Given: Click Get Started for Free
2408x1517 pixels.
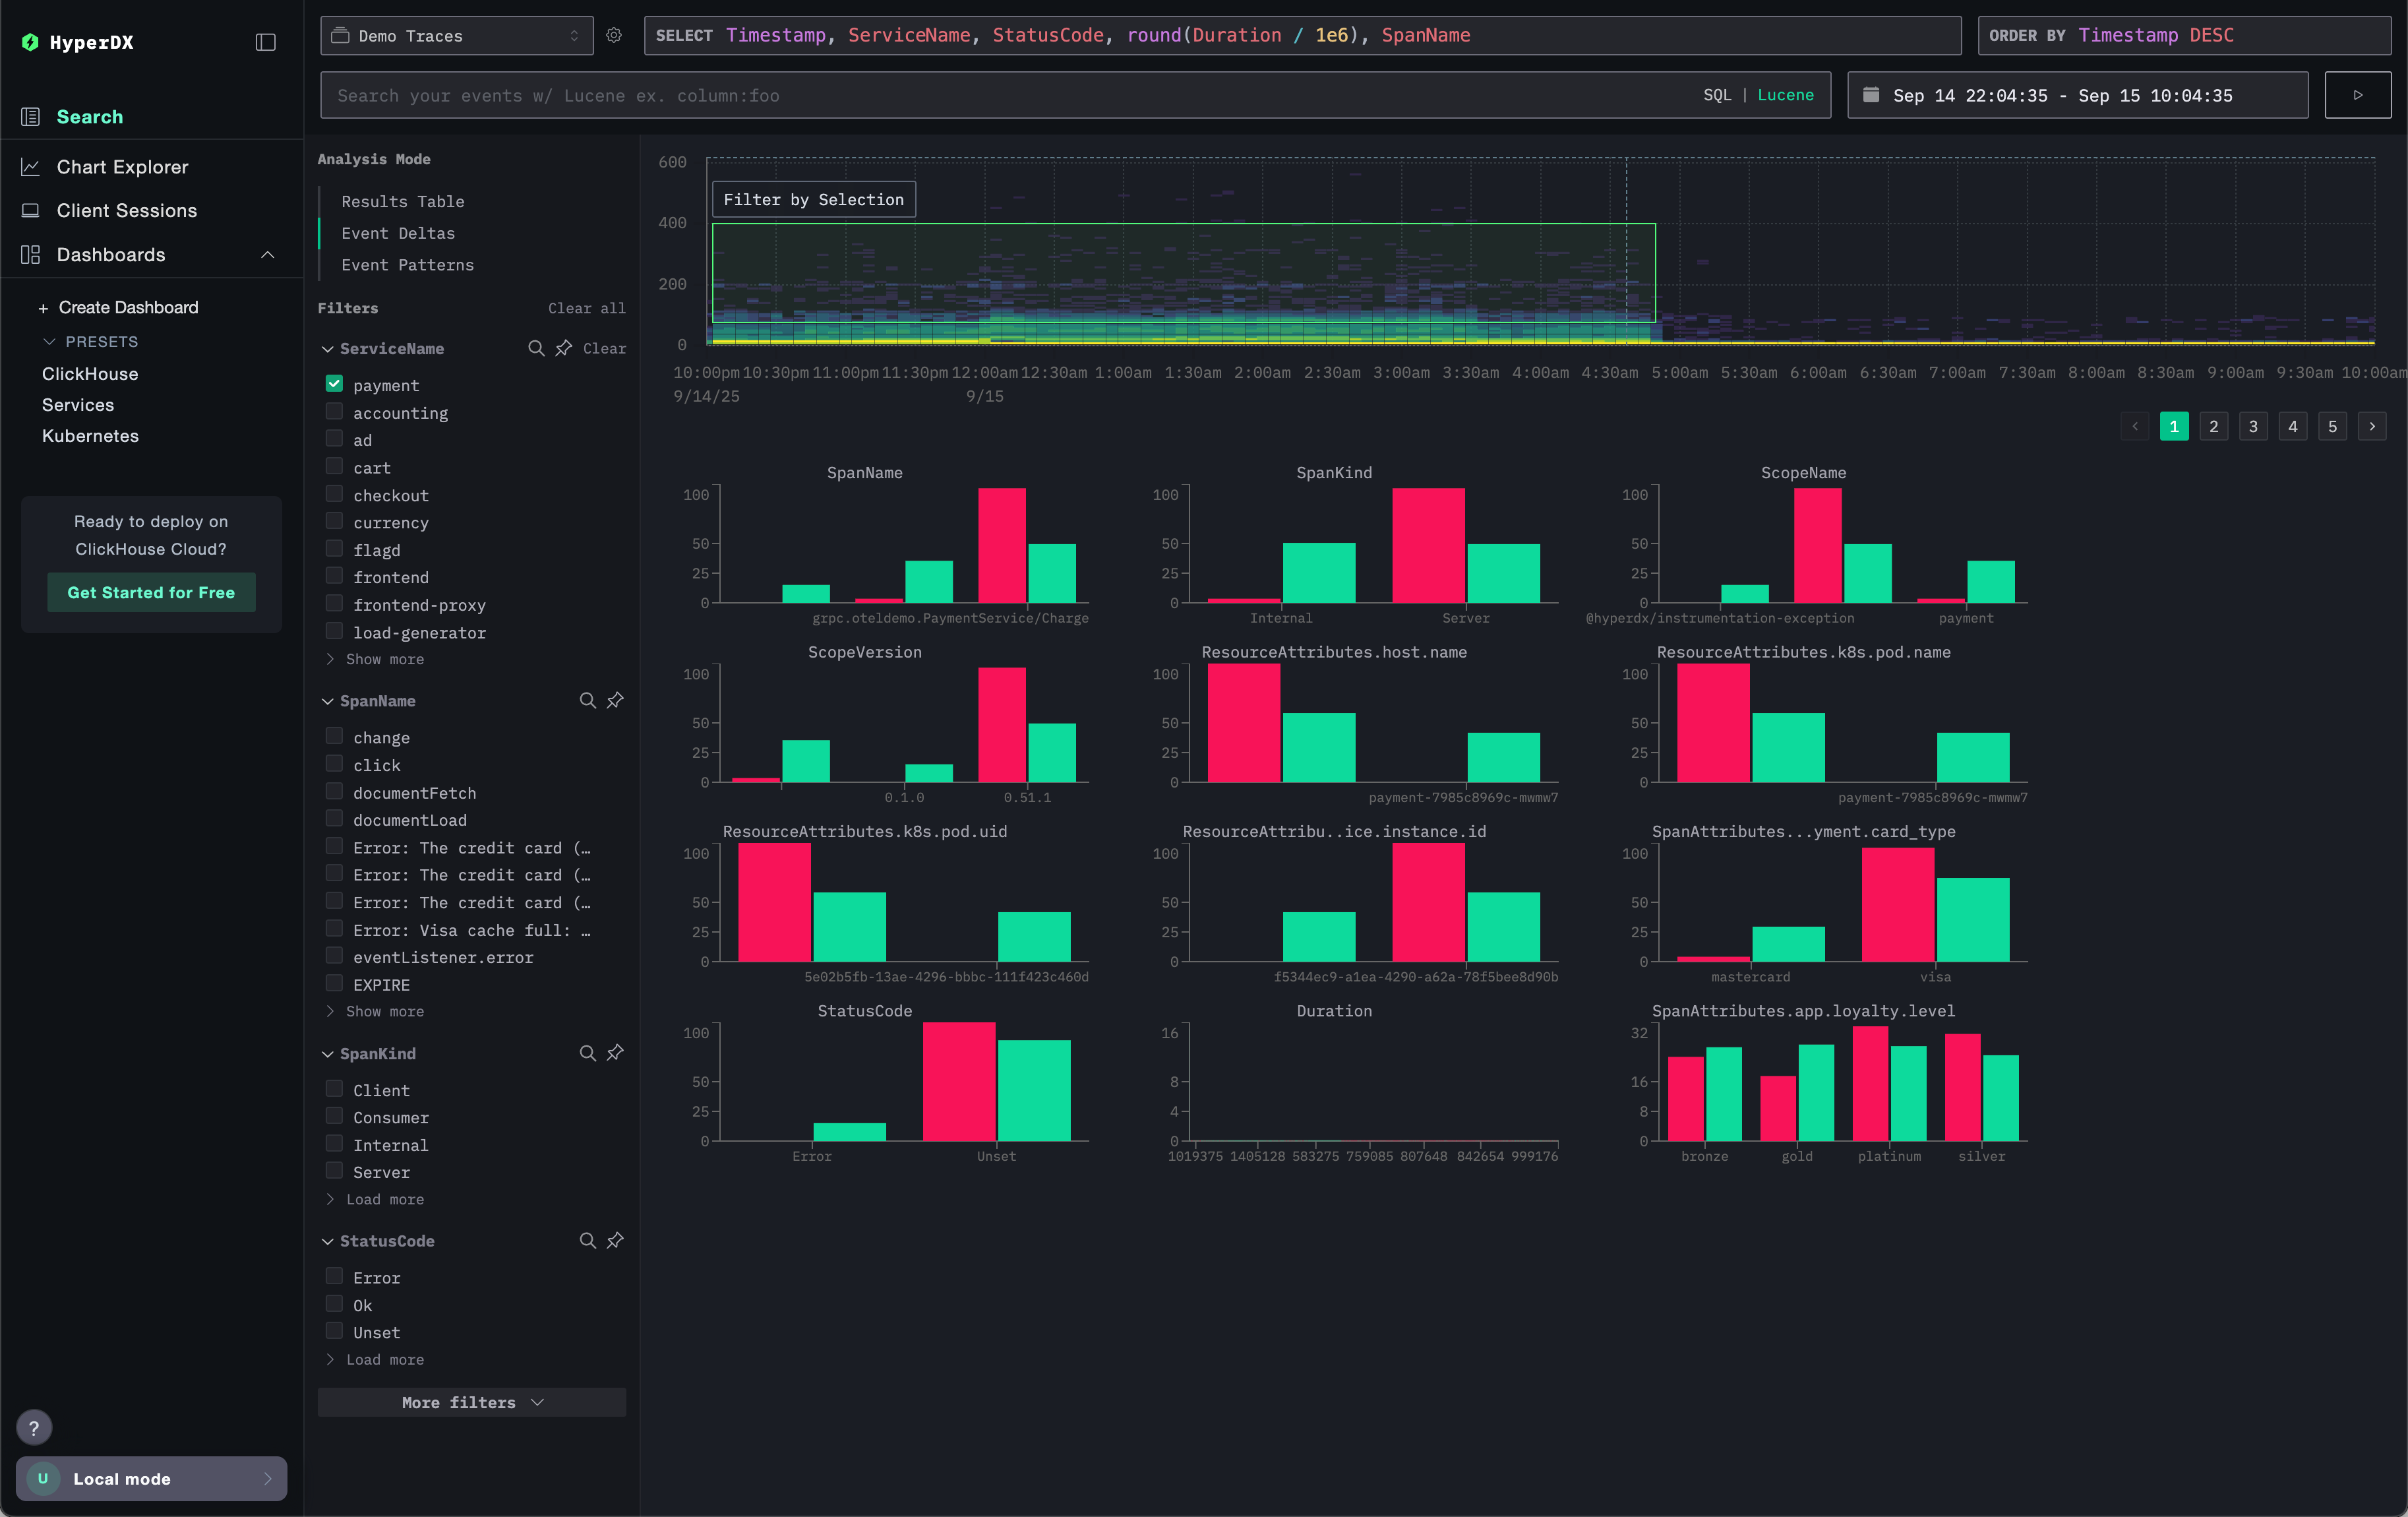Looking at the screenshot, I should point(151,592).
